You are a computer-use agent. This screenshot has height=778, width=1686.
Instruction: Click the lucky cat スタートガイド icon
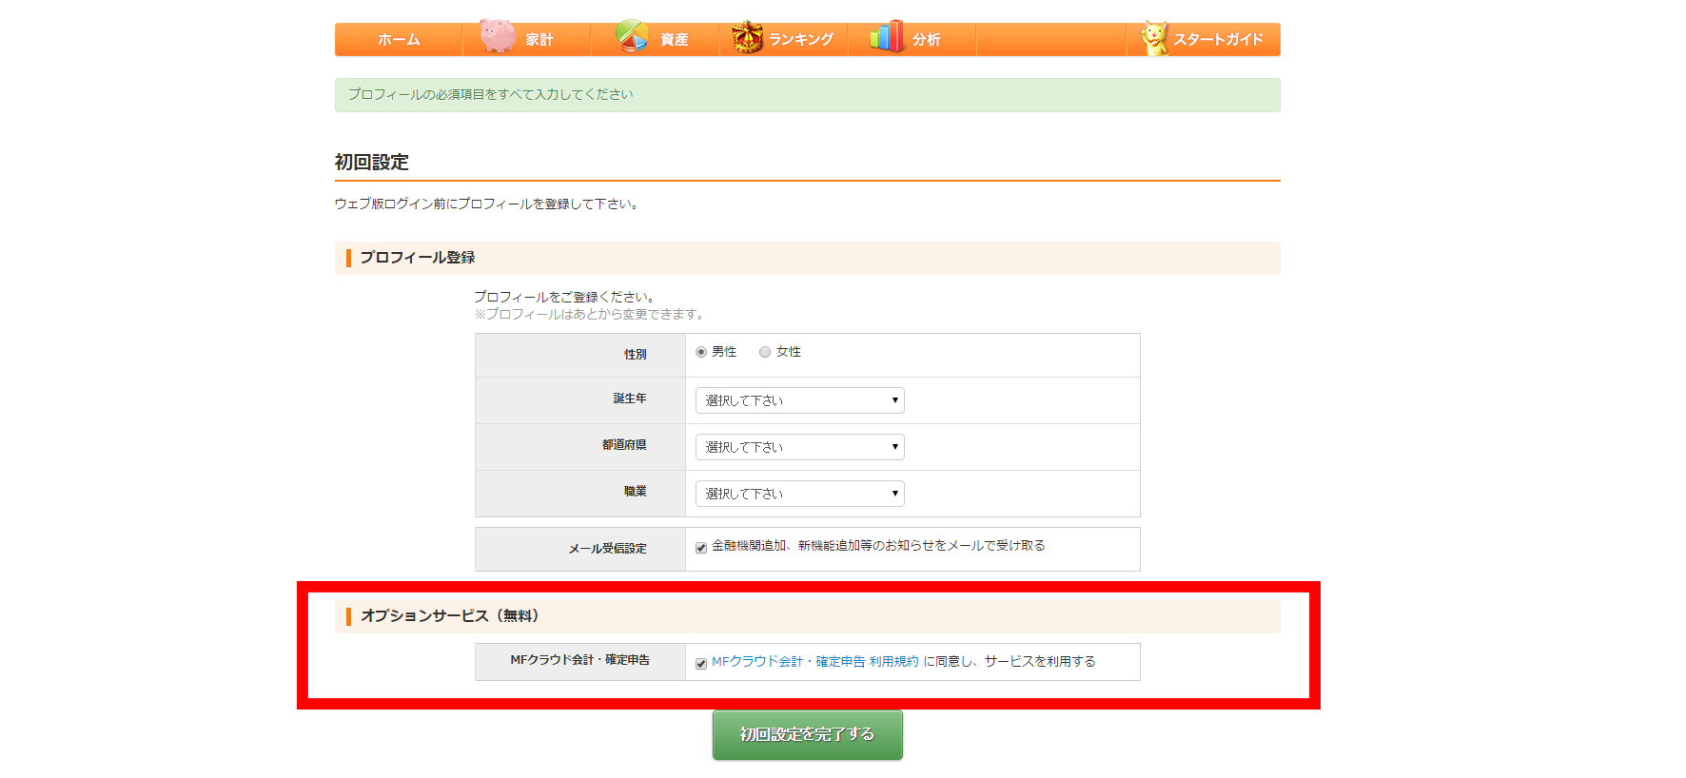[x=1153, y=38]
